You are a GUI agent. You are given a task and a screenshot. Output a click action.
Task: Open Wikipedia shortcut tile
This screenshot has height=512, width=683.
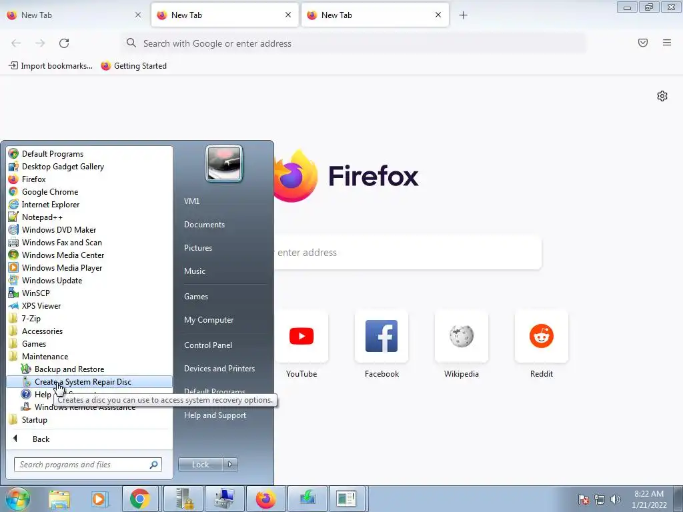click(x=462, y=336)
